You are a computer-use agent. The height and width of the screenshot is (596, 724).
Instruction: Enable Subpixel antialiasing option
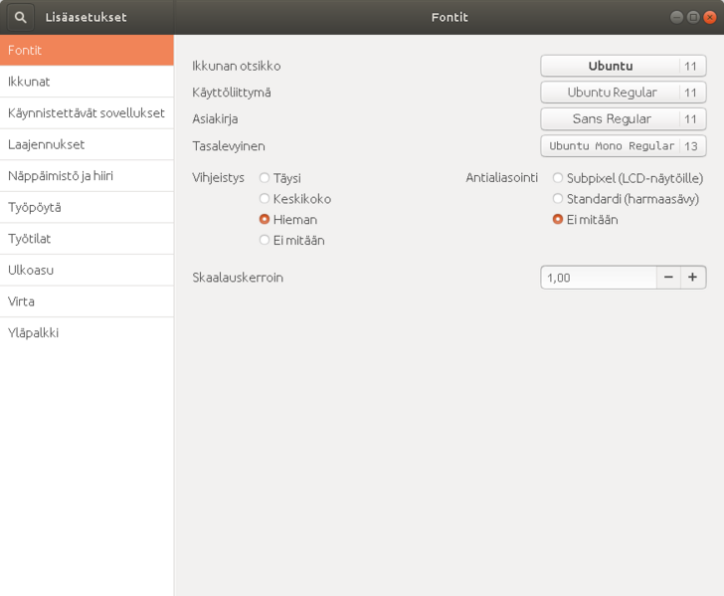[x=558, y=178]
